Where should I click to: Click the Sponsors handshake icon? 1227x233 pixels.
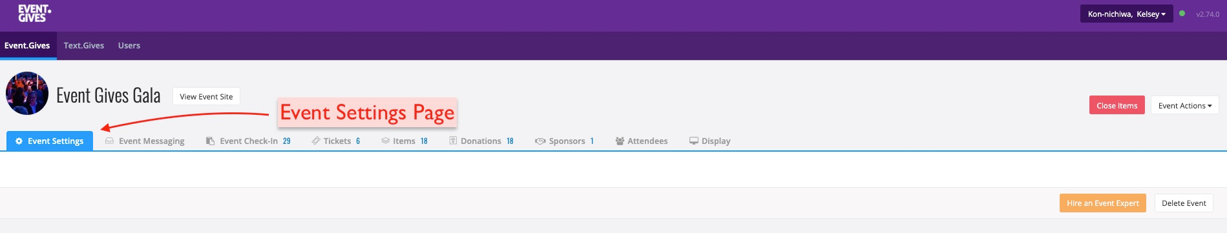pos(540,141)
